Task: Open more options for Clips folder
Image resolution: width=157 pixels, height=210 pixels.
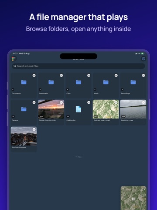Action: [x=89, y=75]
